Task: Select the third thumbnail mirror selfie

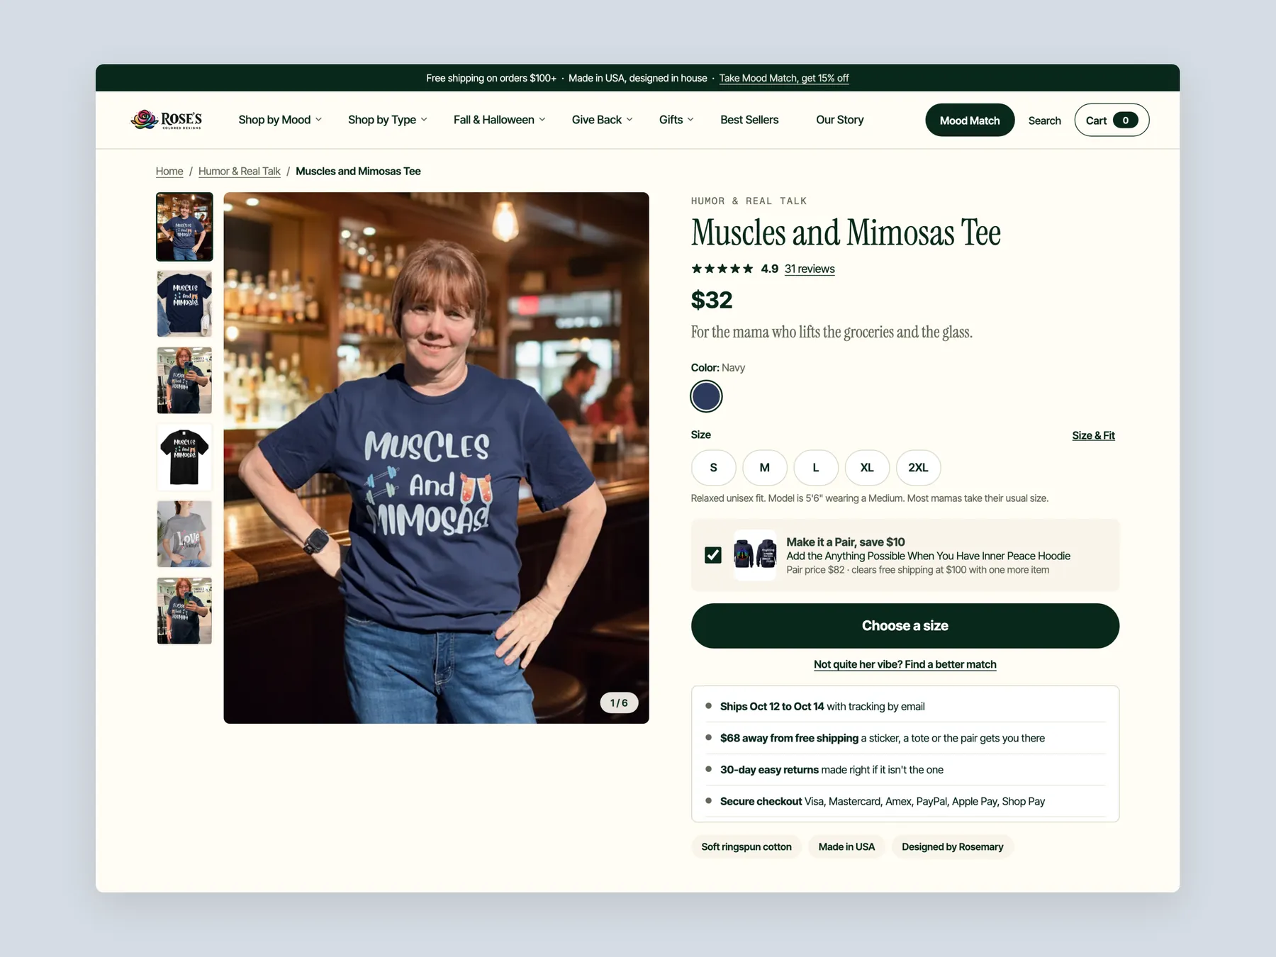Action: (184, 381)
